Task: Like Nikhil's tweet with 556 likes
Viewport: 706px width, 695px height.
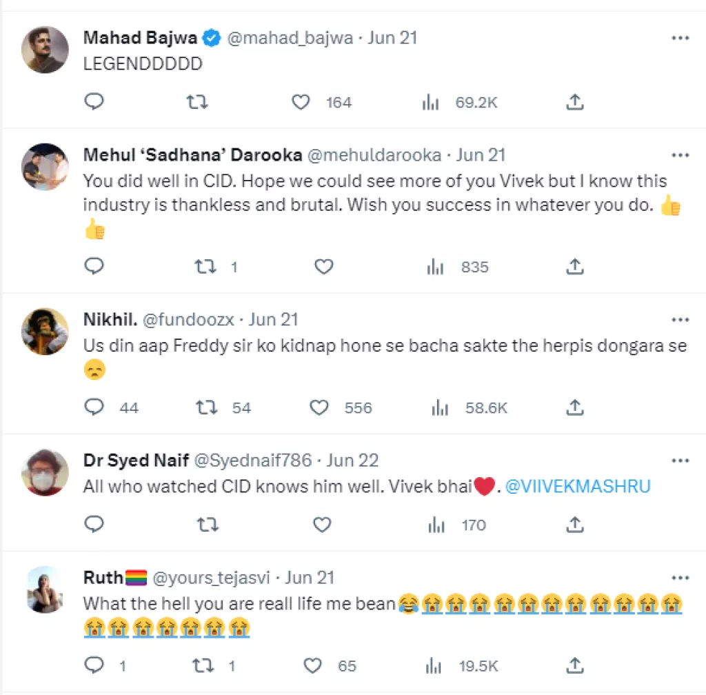Action: [319, 407]
